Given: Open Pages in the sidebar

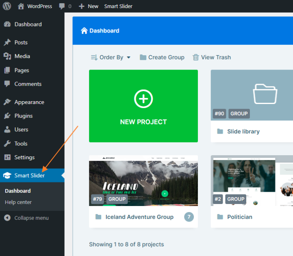Looking at the screenshot, I should 32,70.
